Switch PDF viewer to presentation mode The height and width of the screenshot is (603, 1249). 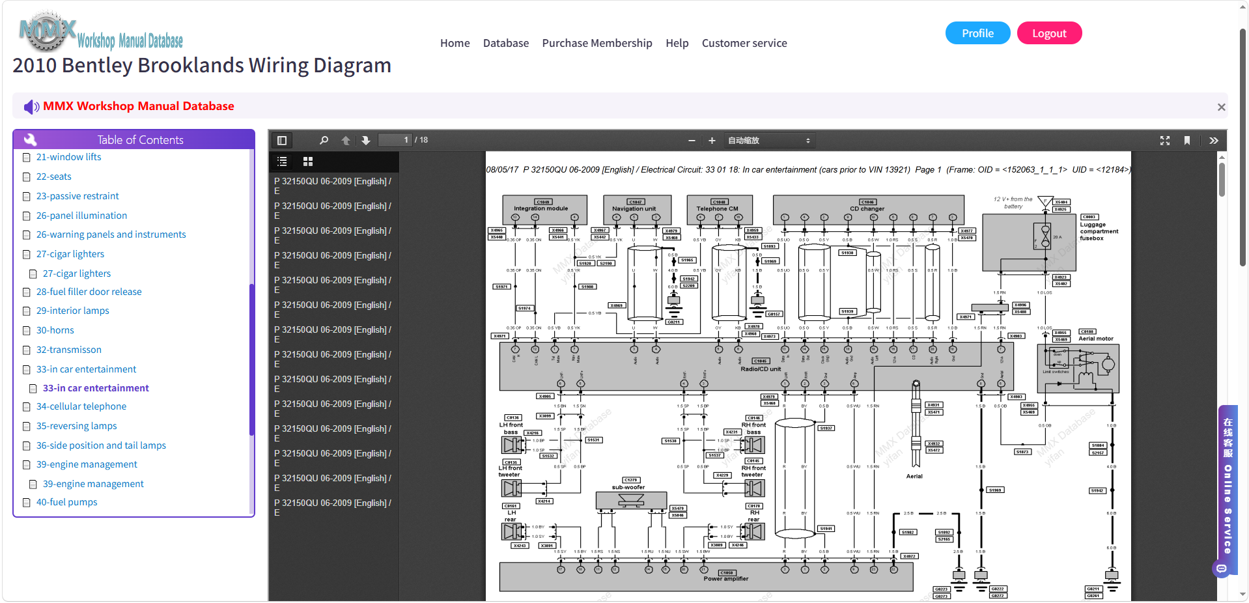[1165, 141]
